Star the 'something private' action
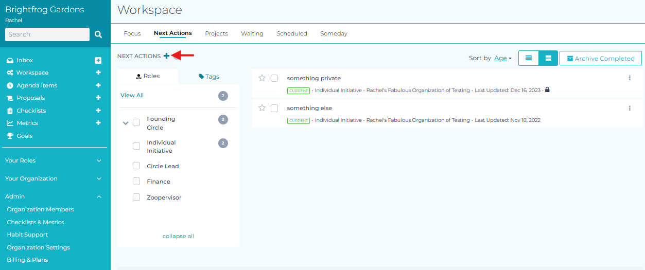This screenshot has width=645, height=270. [x=262, y=78]
